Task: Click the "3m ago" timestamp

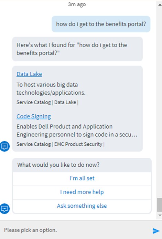Action: click(x=77, y=4)
